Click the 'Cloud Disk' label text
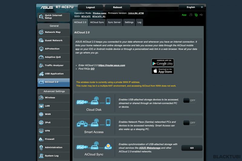 pos(94,110)
